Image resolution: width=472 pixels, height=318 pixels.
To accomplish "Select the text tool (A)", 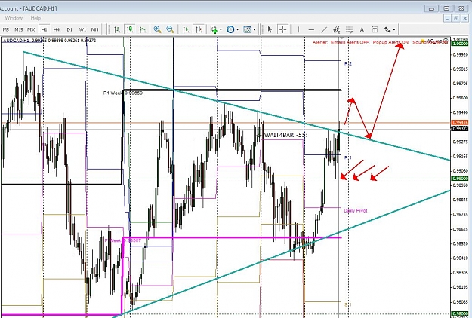I will pyautogui.click(x=362, y=29).
